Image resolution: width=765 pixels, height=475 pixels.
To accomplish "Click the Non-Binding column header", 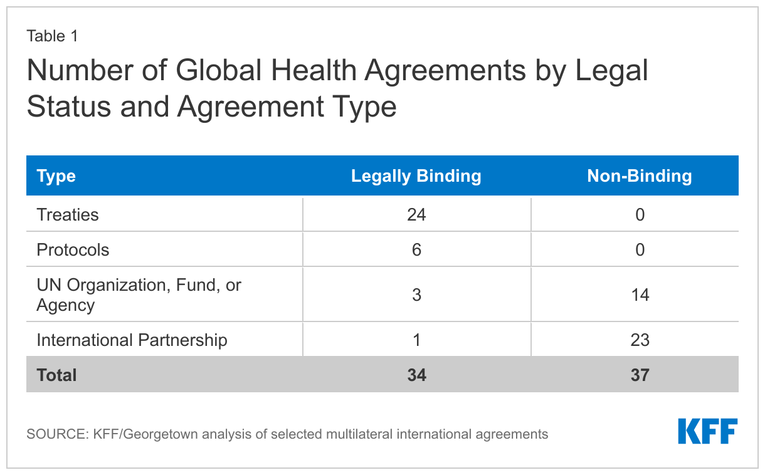I will pyautogui.click(x=640, y=176).
